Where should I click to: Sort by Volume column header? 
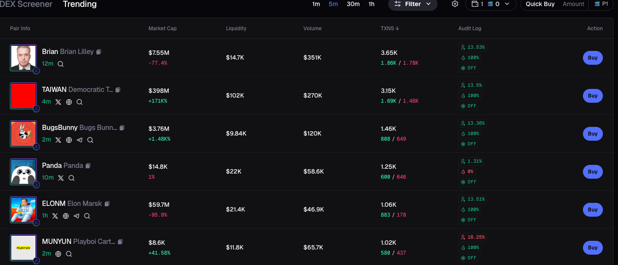point(312,28)
